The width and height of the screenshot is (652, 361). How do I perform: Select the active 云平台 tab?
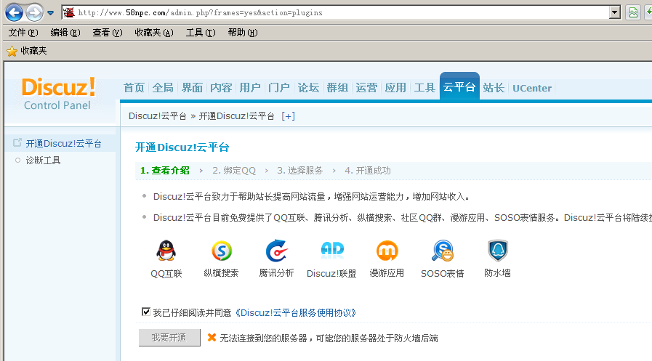pyautogui.click(x=459, y=86)
